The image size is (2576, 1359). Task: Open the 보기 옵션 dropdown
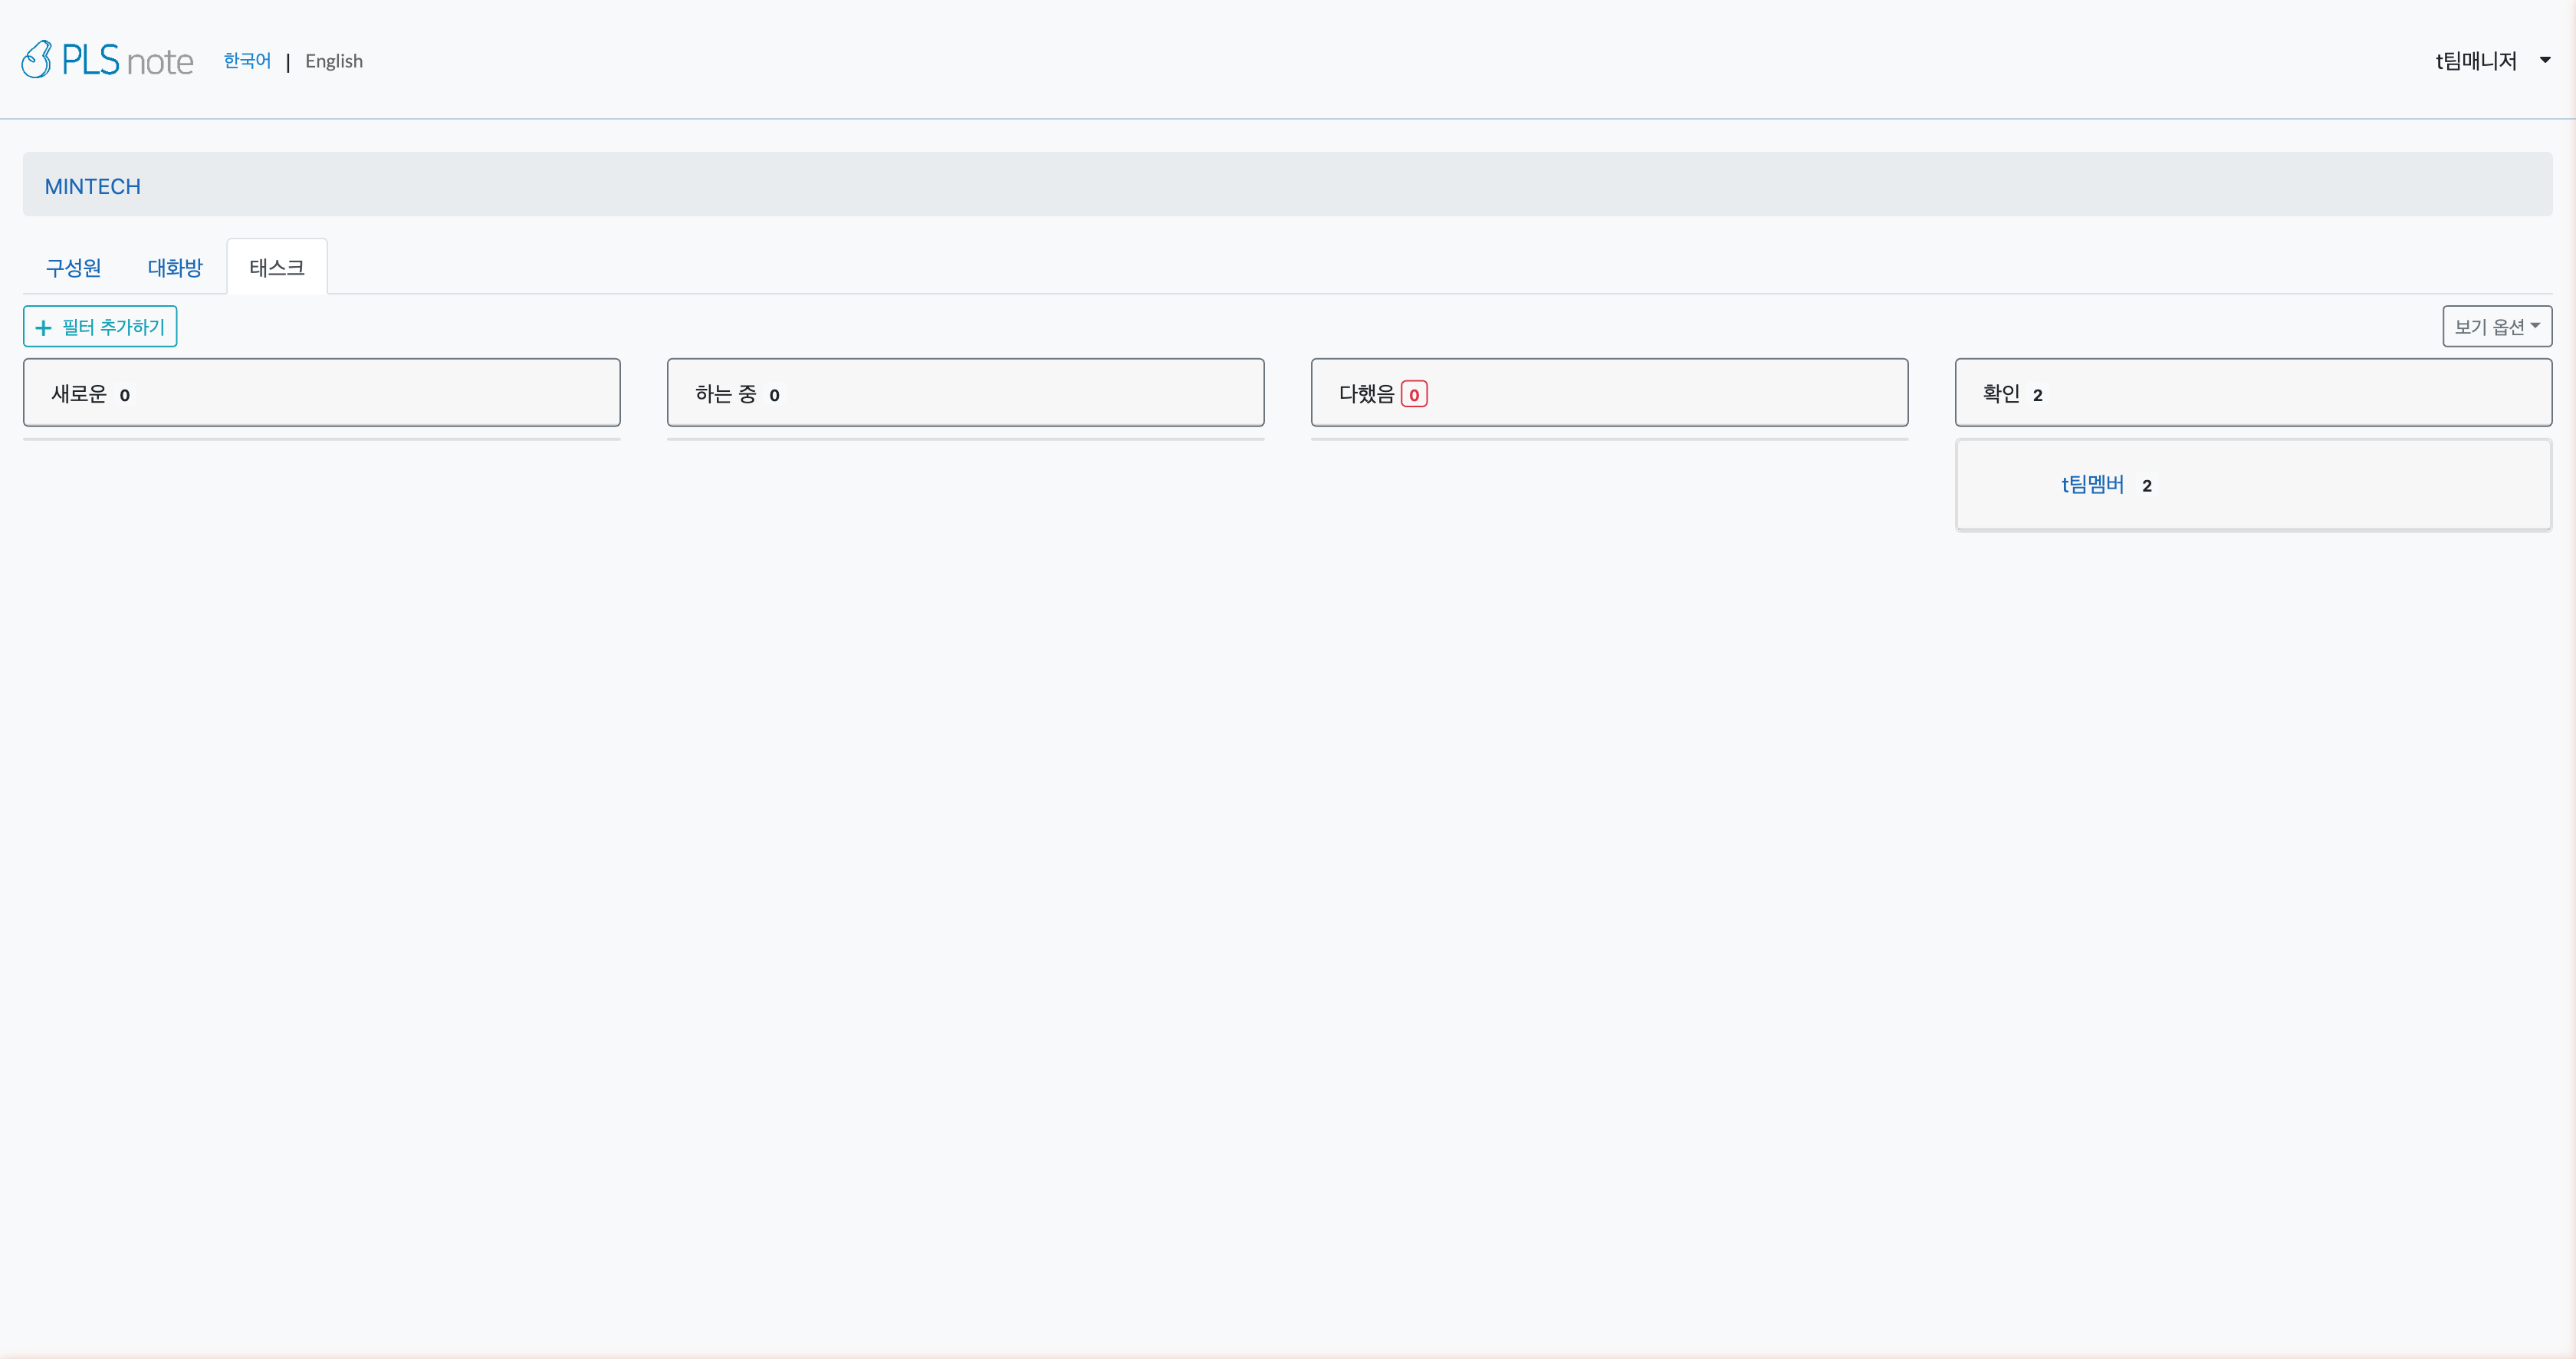click(2496, 327)
